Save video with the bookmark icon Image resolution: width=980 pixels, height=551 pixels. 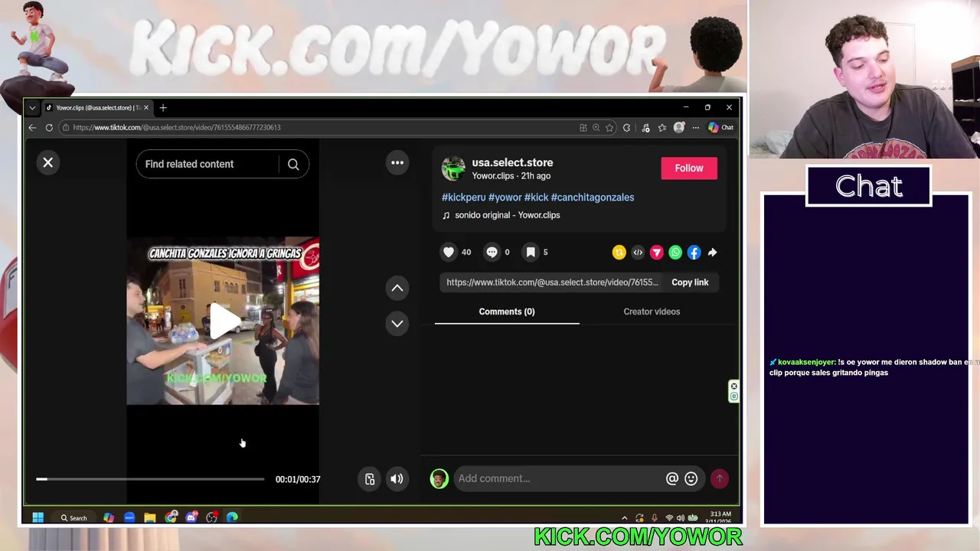(x=530, y=252)
